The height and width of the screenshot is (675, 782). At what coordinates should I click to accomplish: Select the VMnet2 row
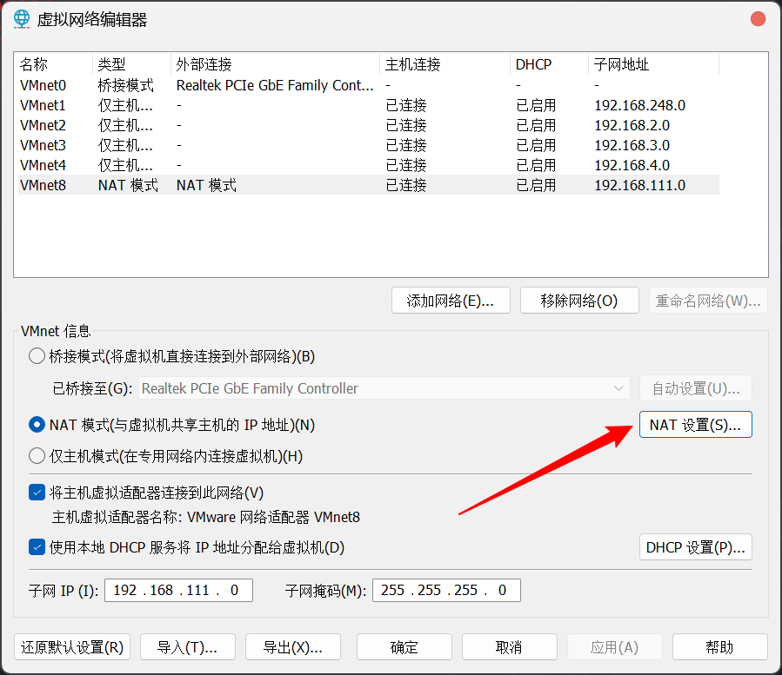[369, 125]
